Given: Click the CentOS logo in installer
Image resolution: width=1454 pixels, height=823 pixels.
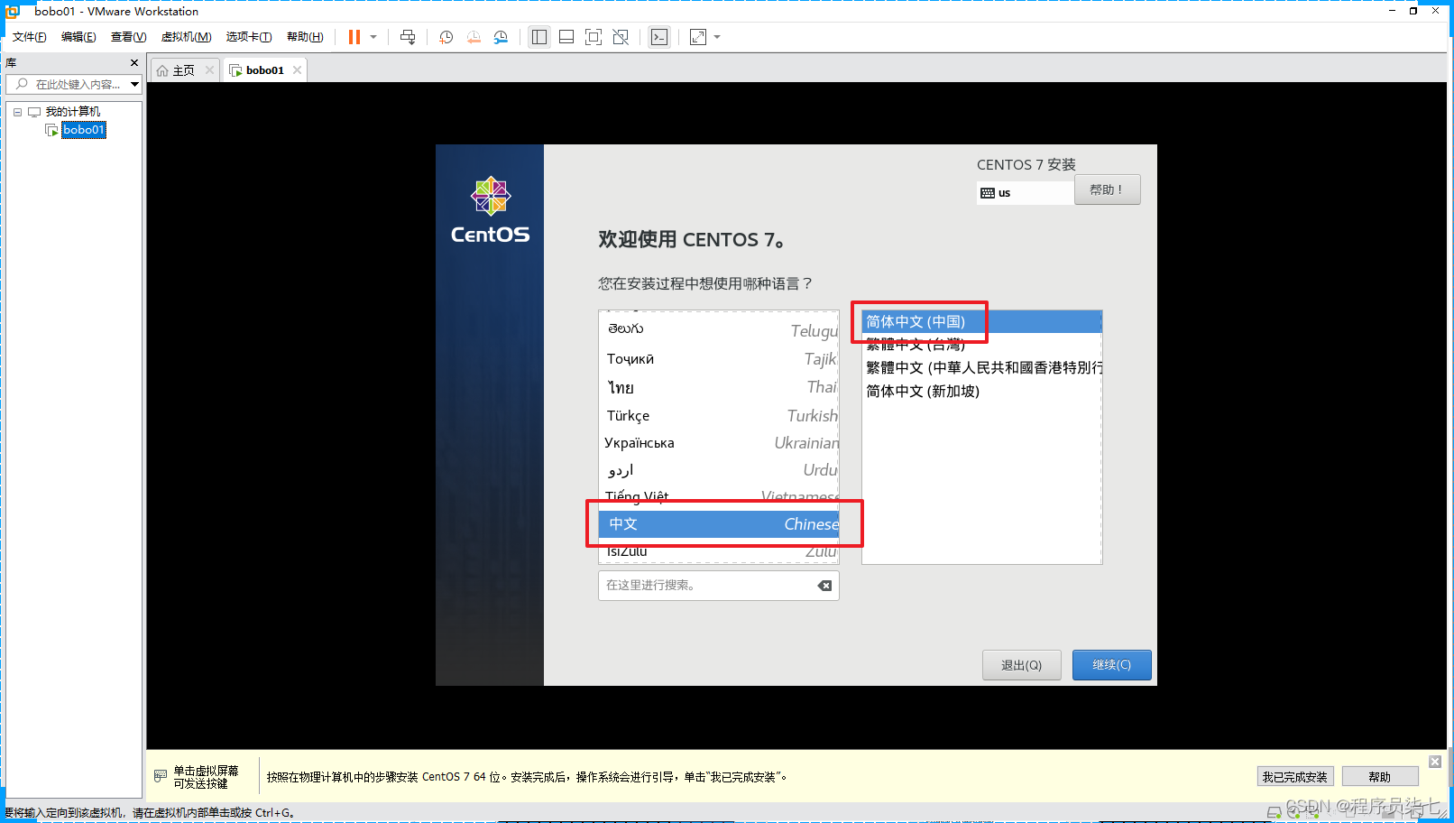Looking at the screenshot, I should [491, 209].
